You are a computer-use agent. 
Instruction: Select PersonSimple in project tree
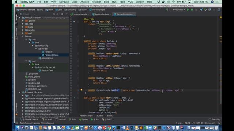(x=50, y=55)
